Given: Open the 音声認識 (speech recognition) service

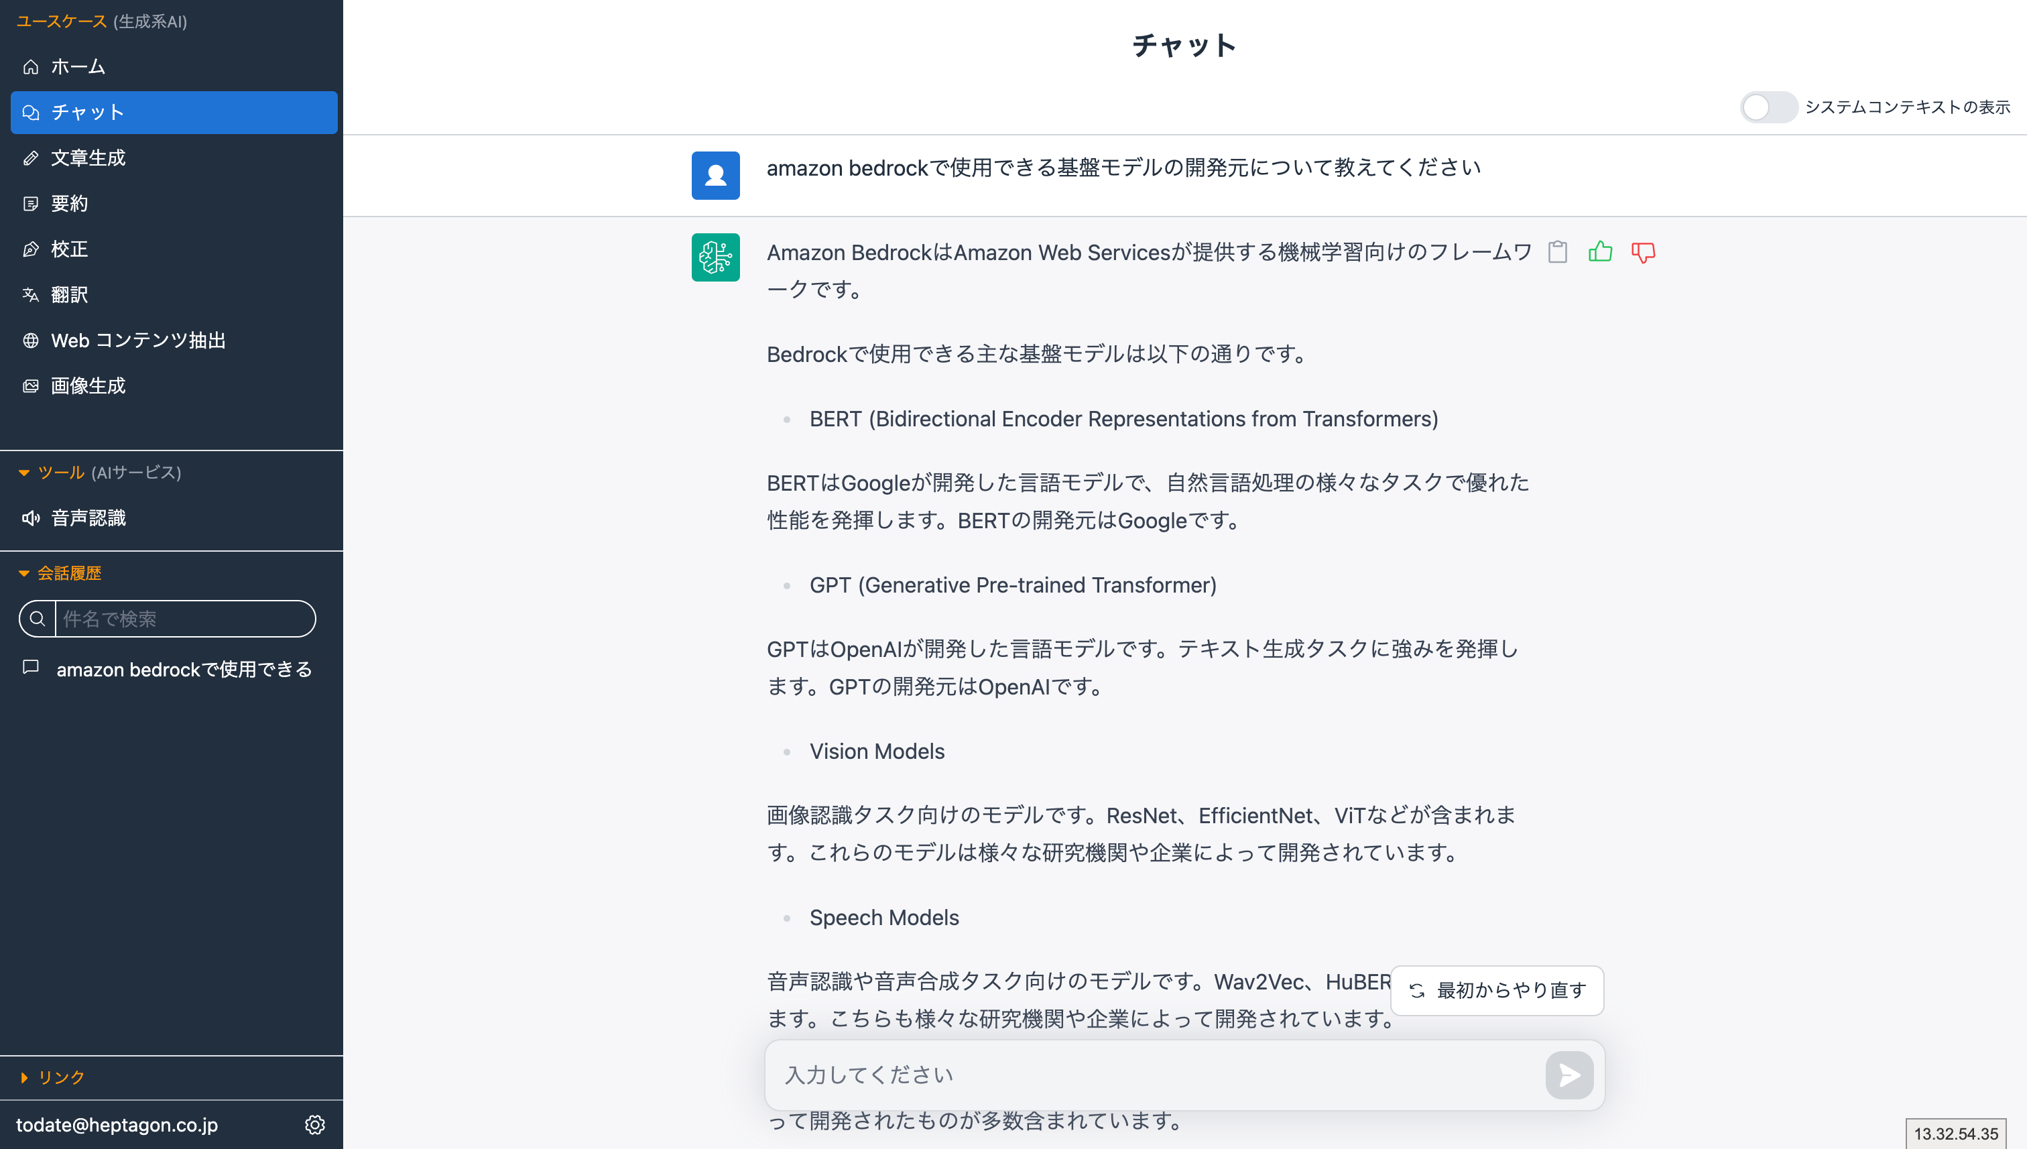Looking at the screenshot, I should 90,518.
